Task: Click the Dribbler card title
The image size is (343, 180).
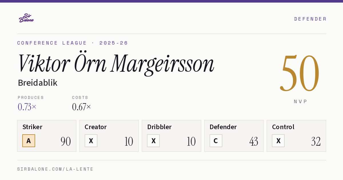Action: click(x=159, y=127)
